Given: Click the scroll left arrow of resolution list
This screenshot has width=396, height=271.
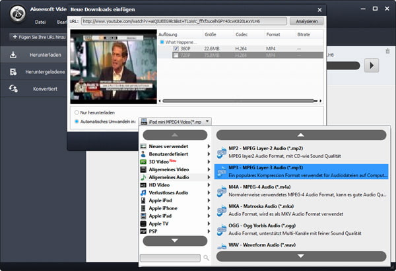Looking at the screenshot, I should click(x=160, y=100).
